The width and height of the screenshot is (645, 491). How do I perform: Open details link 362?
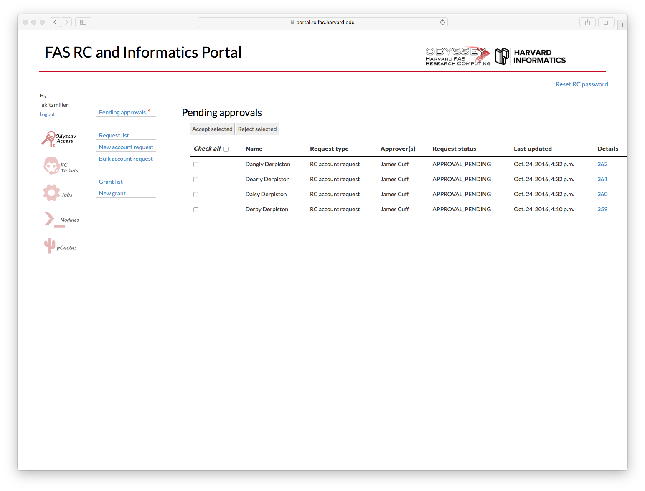[x=602, y=164]
